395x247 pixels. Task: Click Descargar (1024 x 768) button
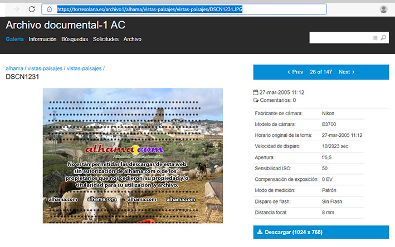[321, 232]
